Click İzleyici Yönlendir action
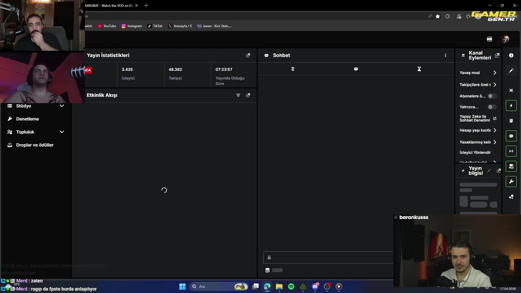This screenshot has height=293, width=521. click(475, 153)
